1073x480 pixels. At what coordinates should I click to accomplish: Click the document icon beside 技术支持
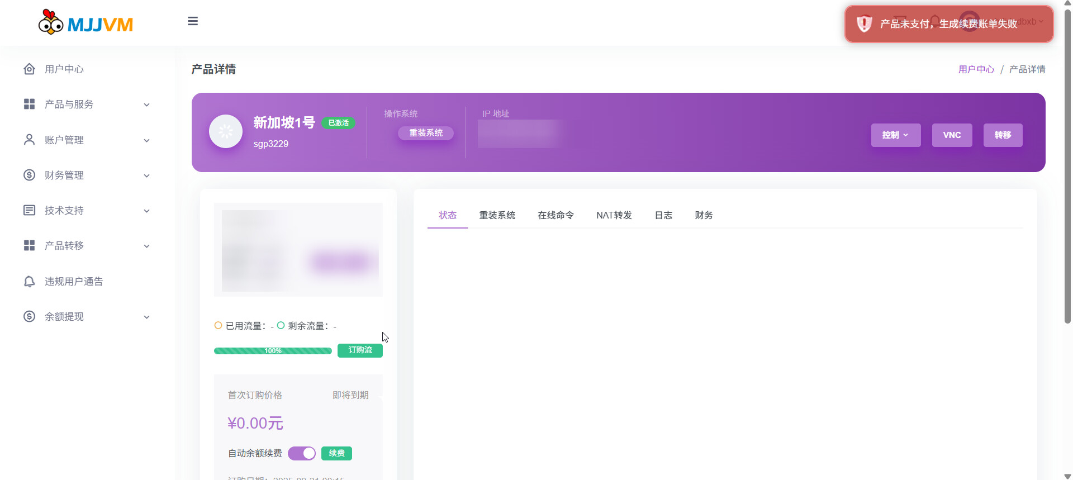point(29,210)
